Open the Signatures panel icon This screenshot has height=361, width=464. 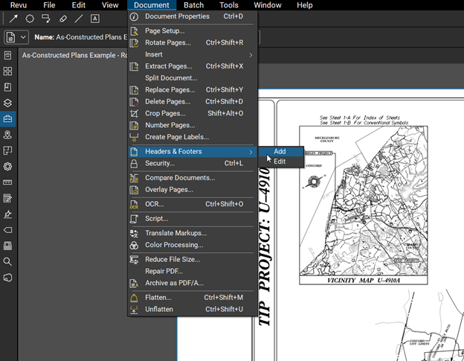coord(7,214)
